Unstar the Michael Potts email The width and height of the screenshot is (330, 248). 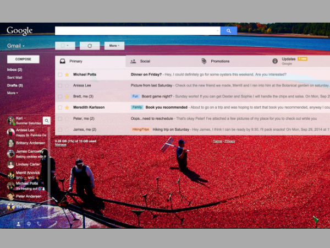click(x=67, y=74)
